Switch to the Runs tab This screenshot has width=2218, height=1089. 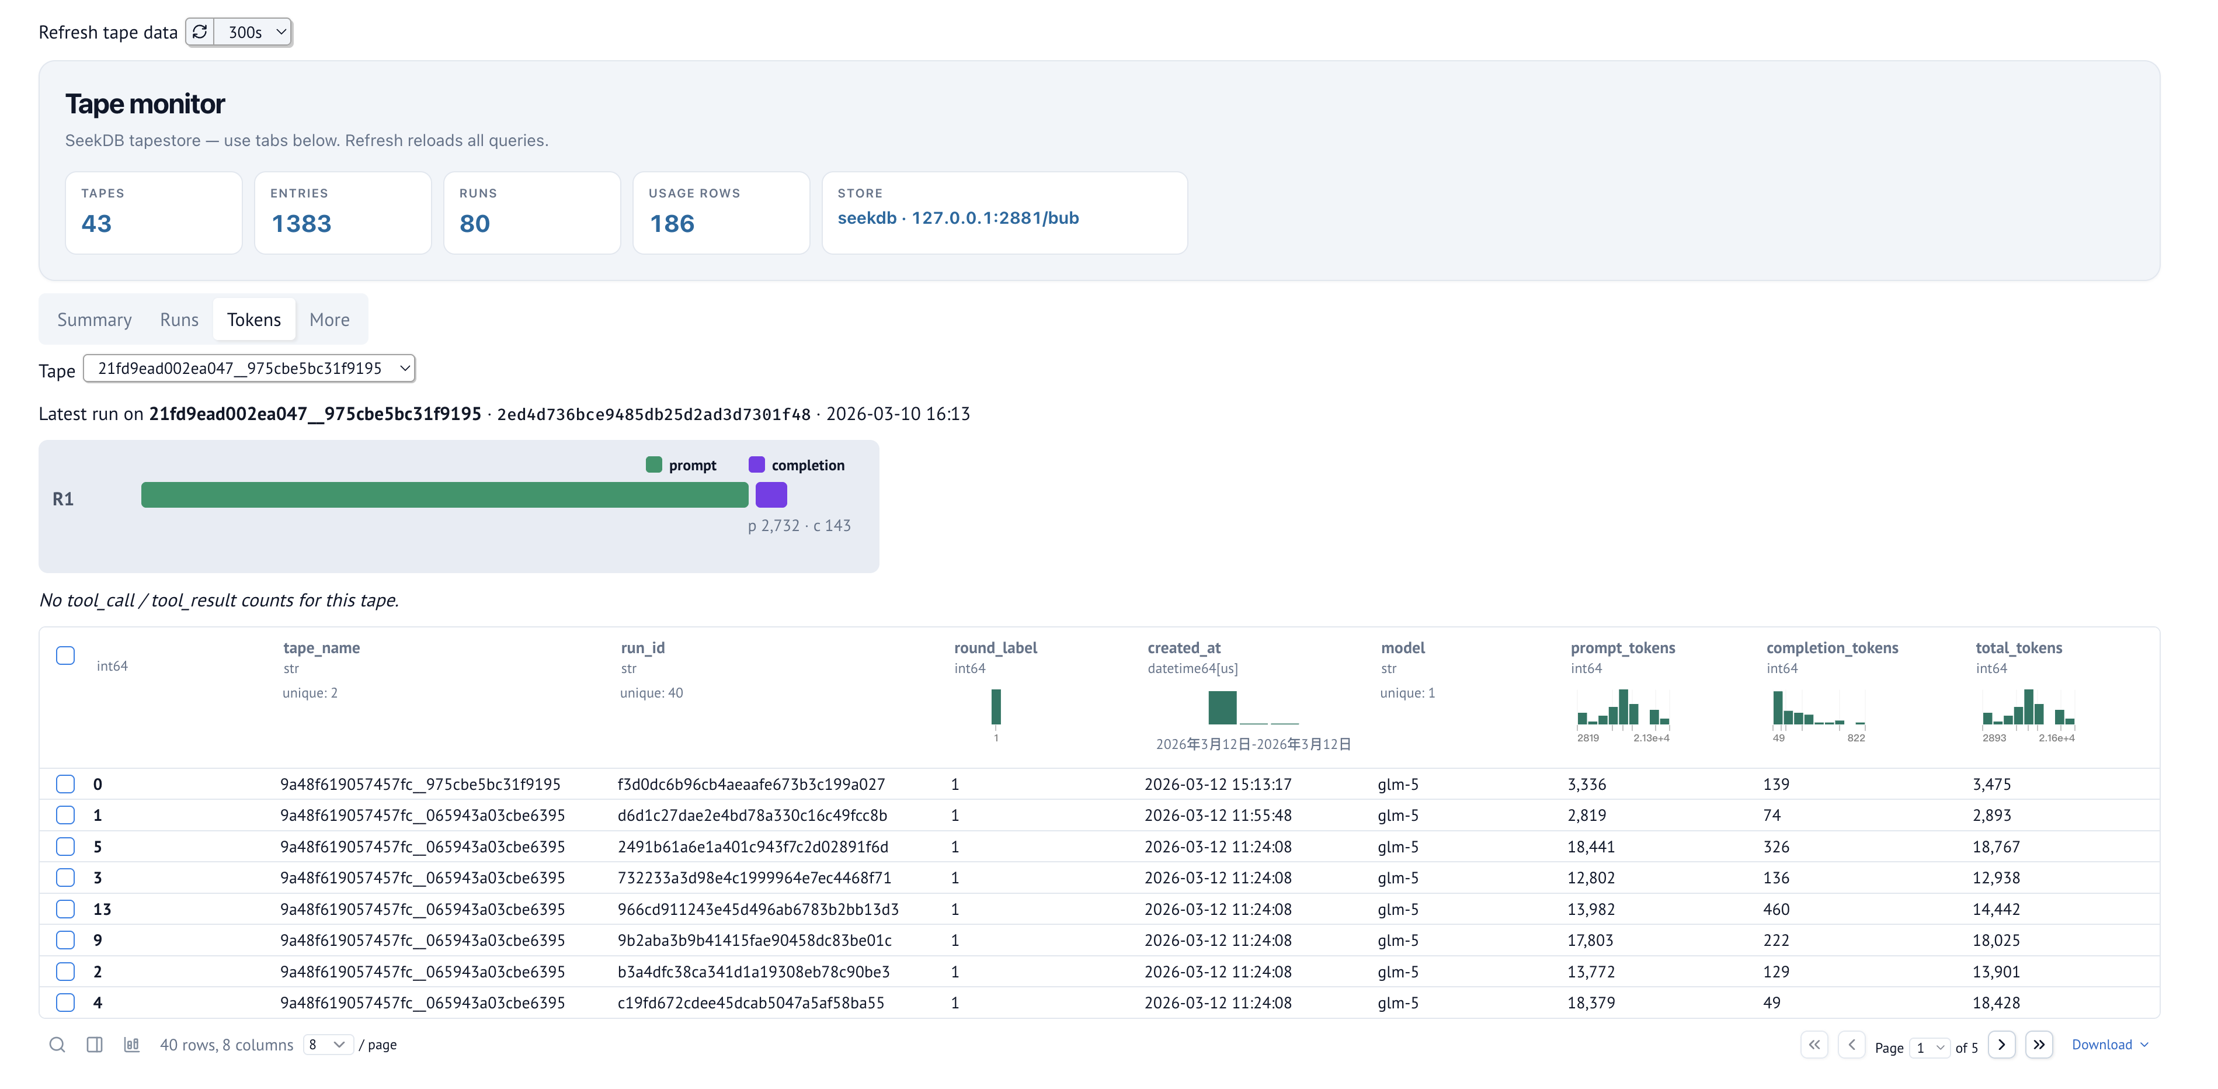(179, 320)
